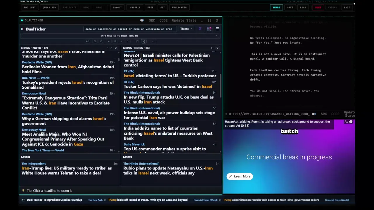Click the next arrow in ticker toolbar
This screenshot has width=374, height=210.
128,41
